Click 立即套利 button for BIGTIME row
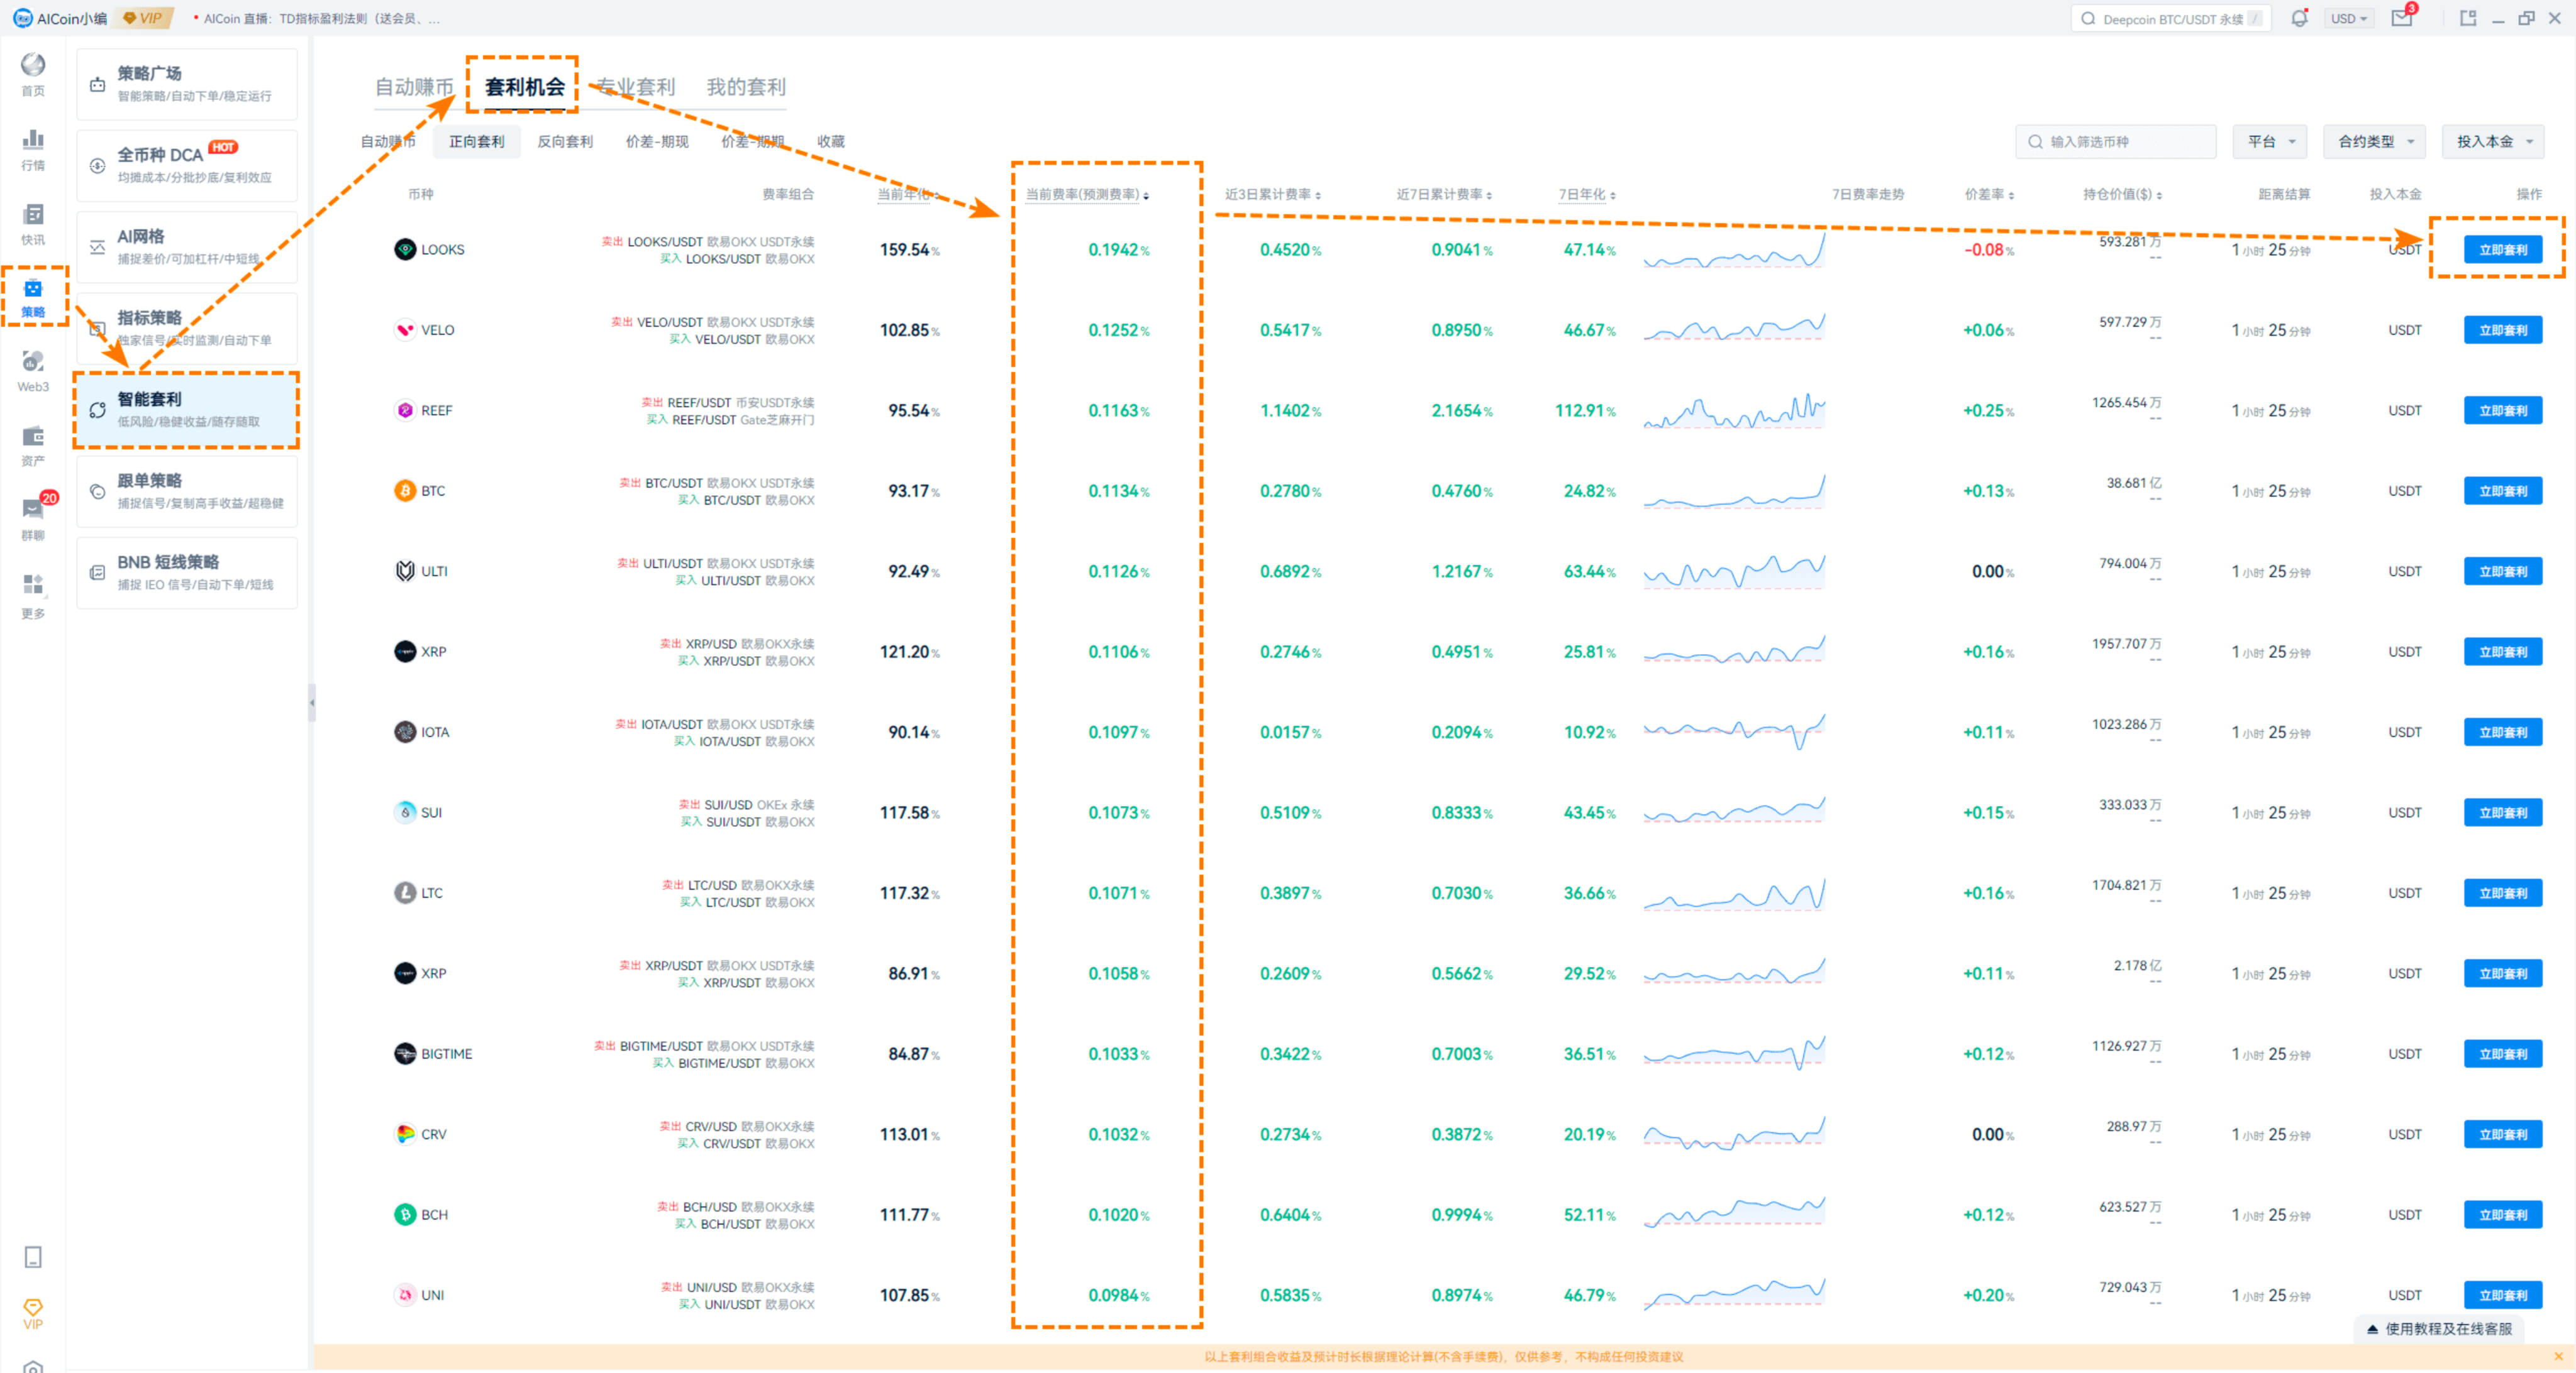 click(2502, 1053)
